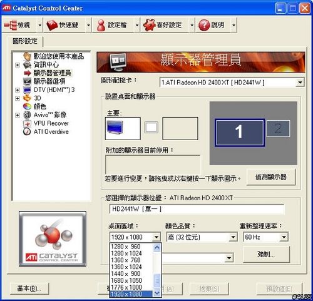The width and height of the screenshot is (313, 301).
Task: Select desktop 1 in the layout preview
Action: 240,133
